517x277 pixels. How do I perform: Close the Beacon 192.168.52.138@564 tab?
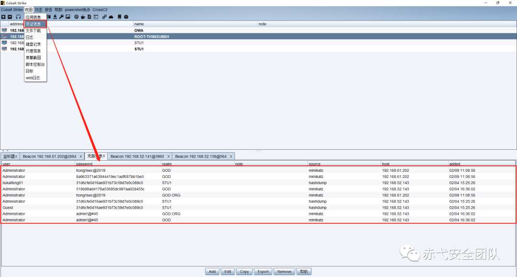(231, 156)
